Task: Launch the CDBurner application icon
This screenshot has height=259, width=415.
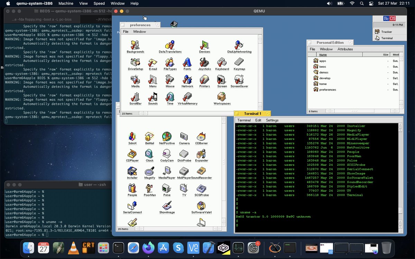Action: pyautogui.click(x=201, y=136)
